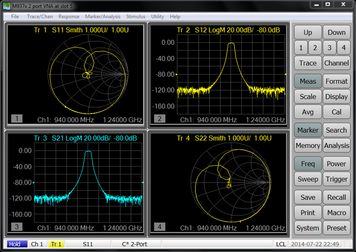Select window number 1 badge in S11 plot
This screenshot has height=252, width=356.
pyautogui.click(x=17, y=119)
